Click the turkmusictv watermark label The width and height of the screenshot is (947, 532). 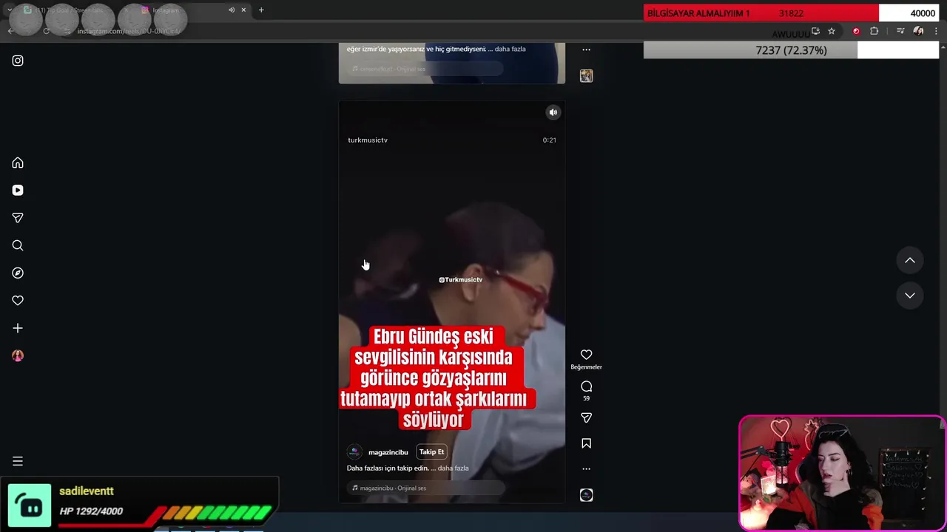368,140
